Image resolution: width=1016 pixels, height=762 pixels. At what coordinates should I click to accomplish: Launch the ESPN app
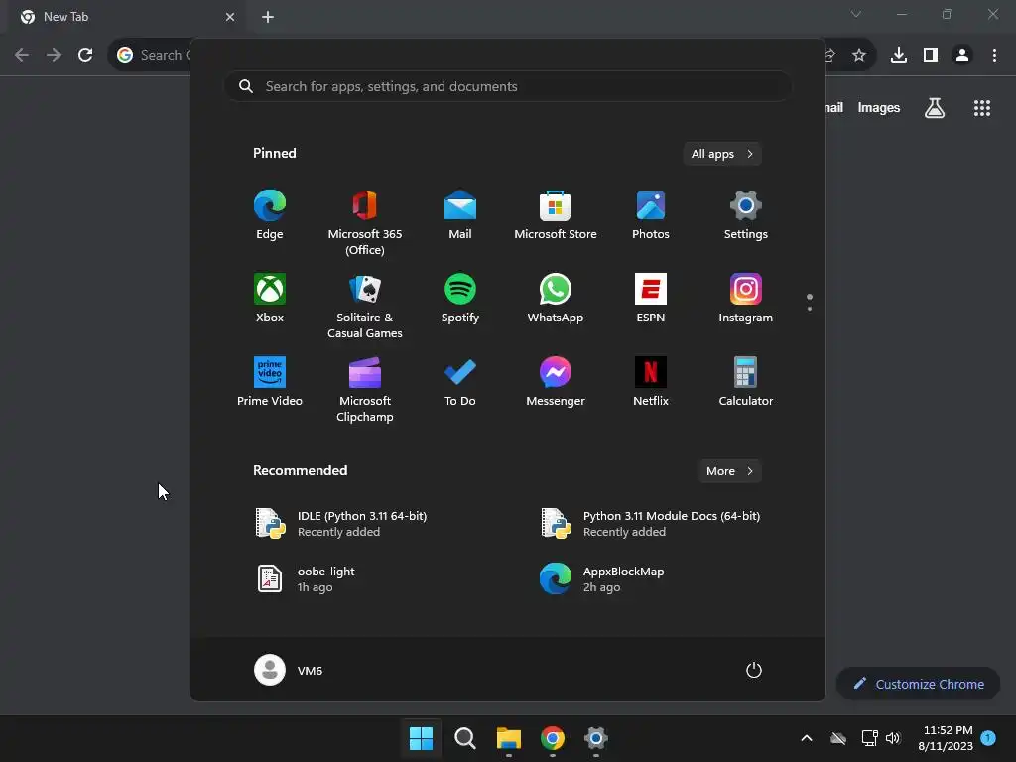[651, 298]
